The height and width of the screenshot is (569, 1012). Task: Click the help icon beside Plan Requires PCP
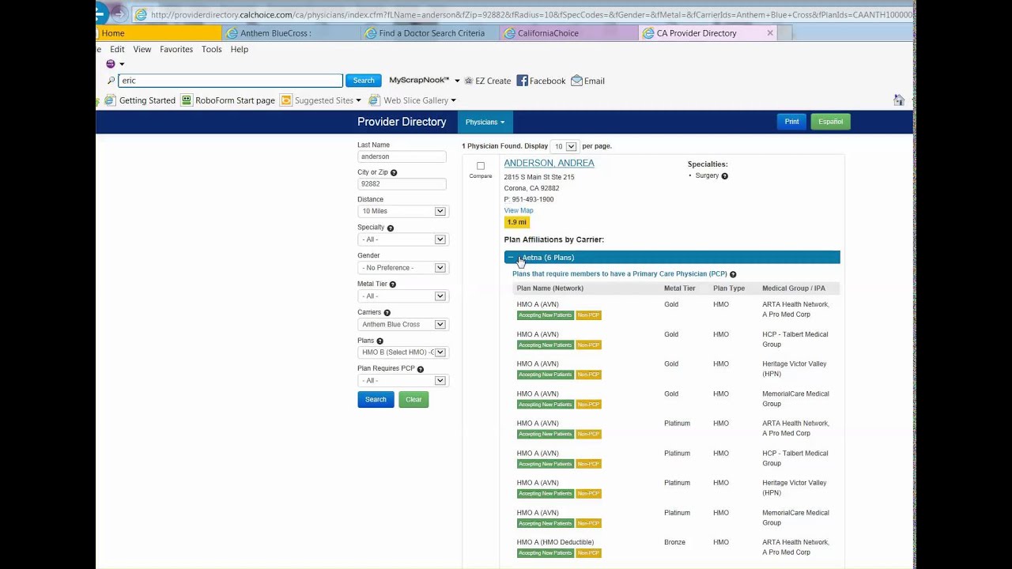click(x=420, y=369)
